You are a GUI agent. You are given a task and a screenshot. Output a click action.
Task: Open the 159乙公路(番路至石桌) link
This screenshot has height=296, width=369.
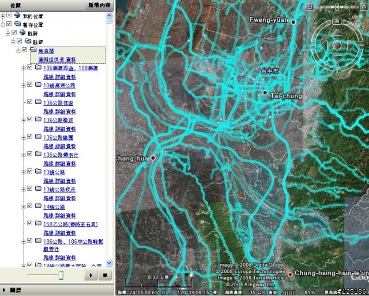point(70,224)
